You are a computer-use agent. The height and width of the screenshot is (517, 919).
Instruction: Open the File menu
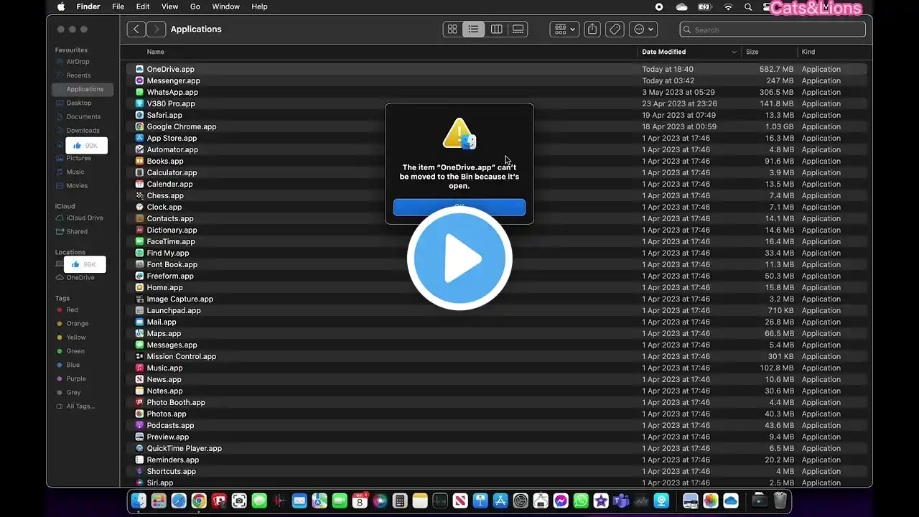pos(118,6)
